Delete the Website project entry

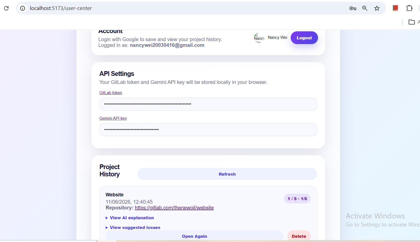(299, 236)
